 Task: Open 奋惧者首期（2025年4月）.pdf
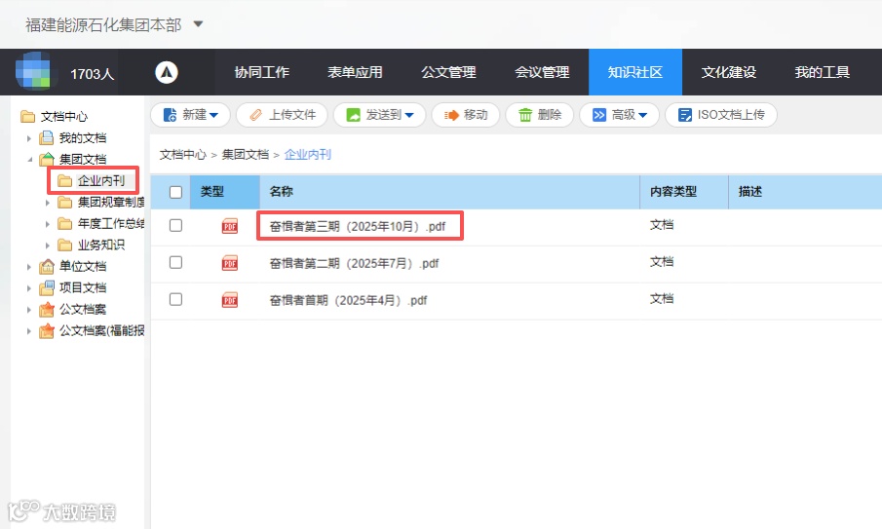pos(348,300)
